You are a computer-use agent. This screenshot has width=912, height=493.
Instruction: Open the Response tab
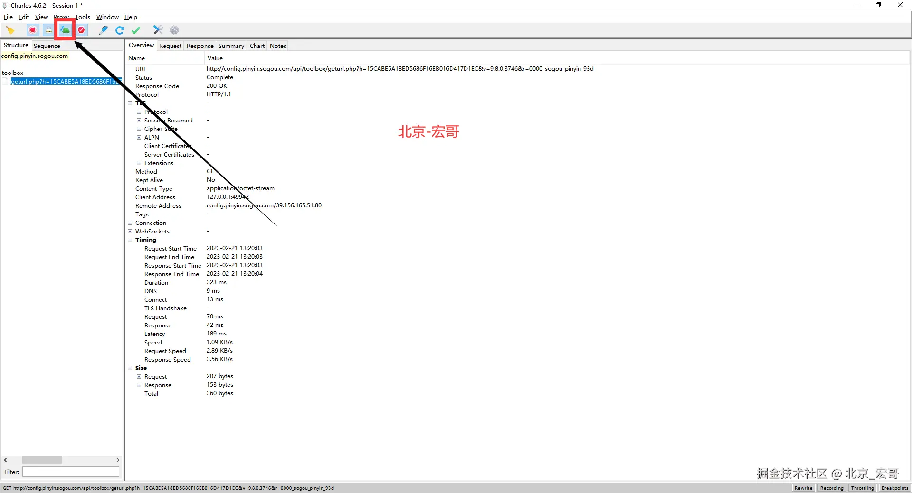pyautogui.click(x=200, y=46)
